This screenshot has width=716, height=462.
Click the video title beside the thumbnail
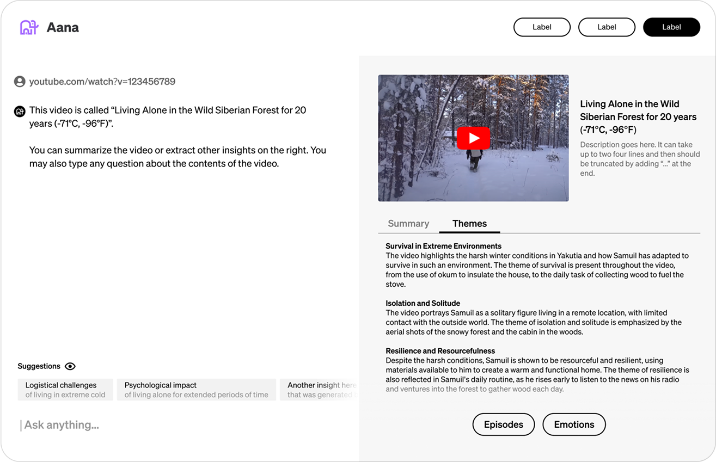coord(638,117)
